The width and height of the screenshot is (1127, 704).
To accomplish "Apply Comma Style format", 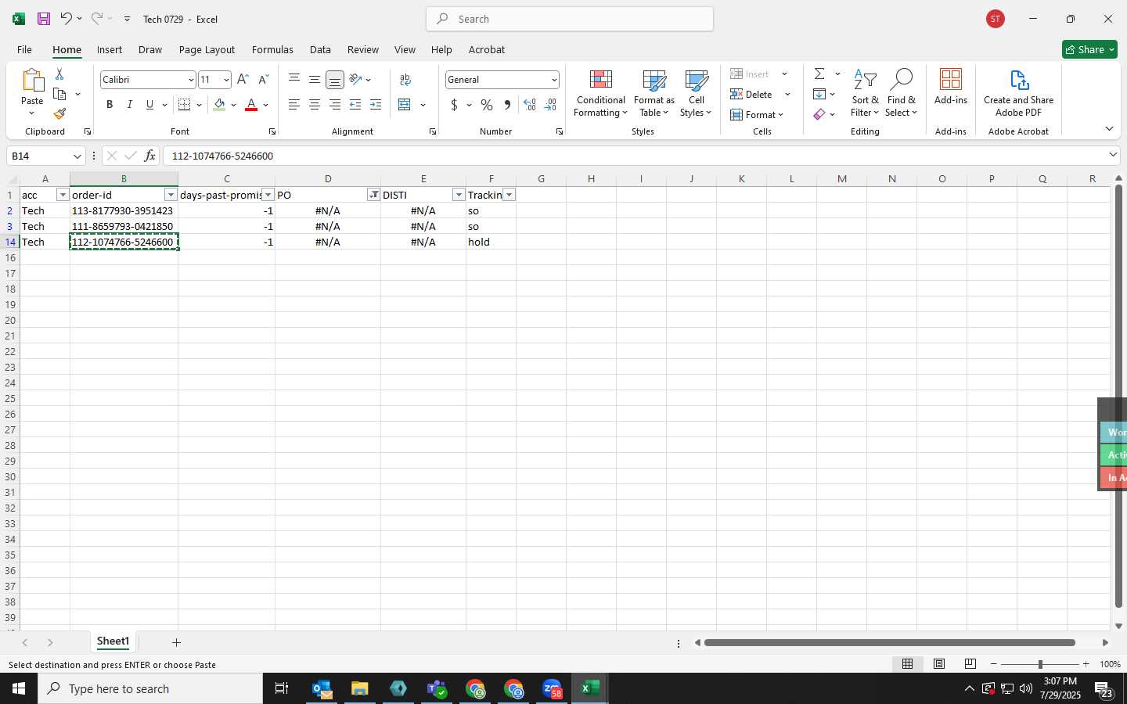I will coord(507,105).
